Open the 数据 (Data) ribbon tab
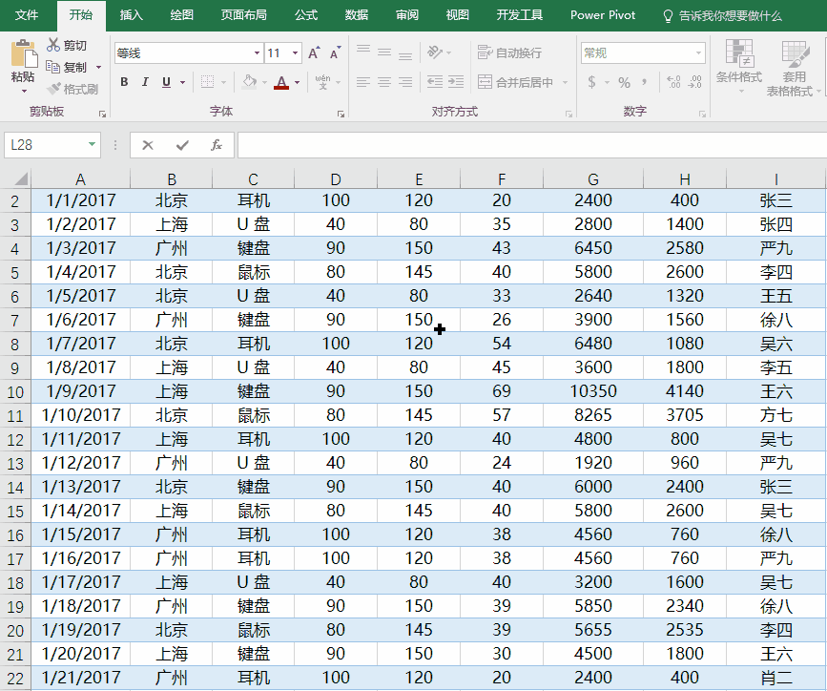Viewport: 827px width, 691px height. point(357,15)
